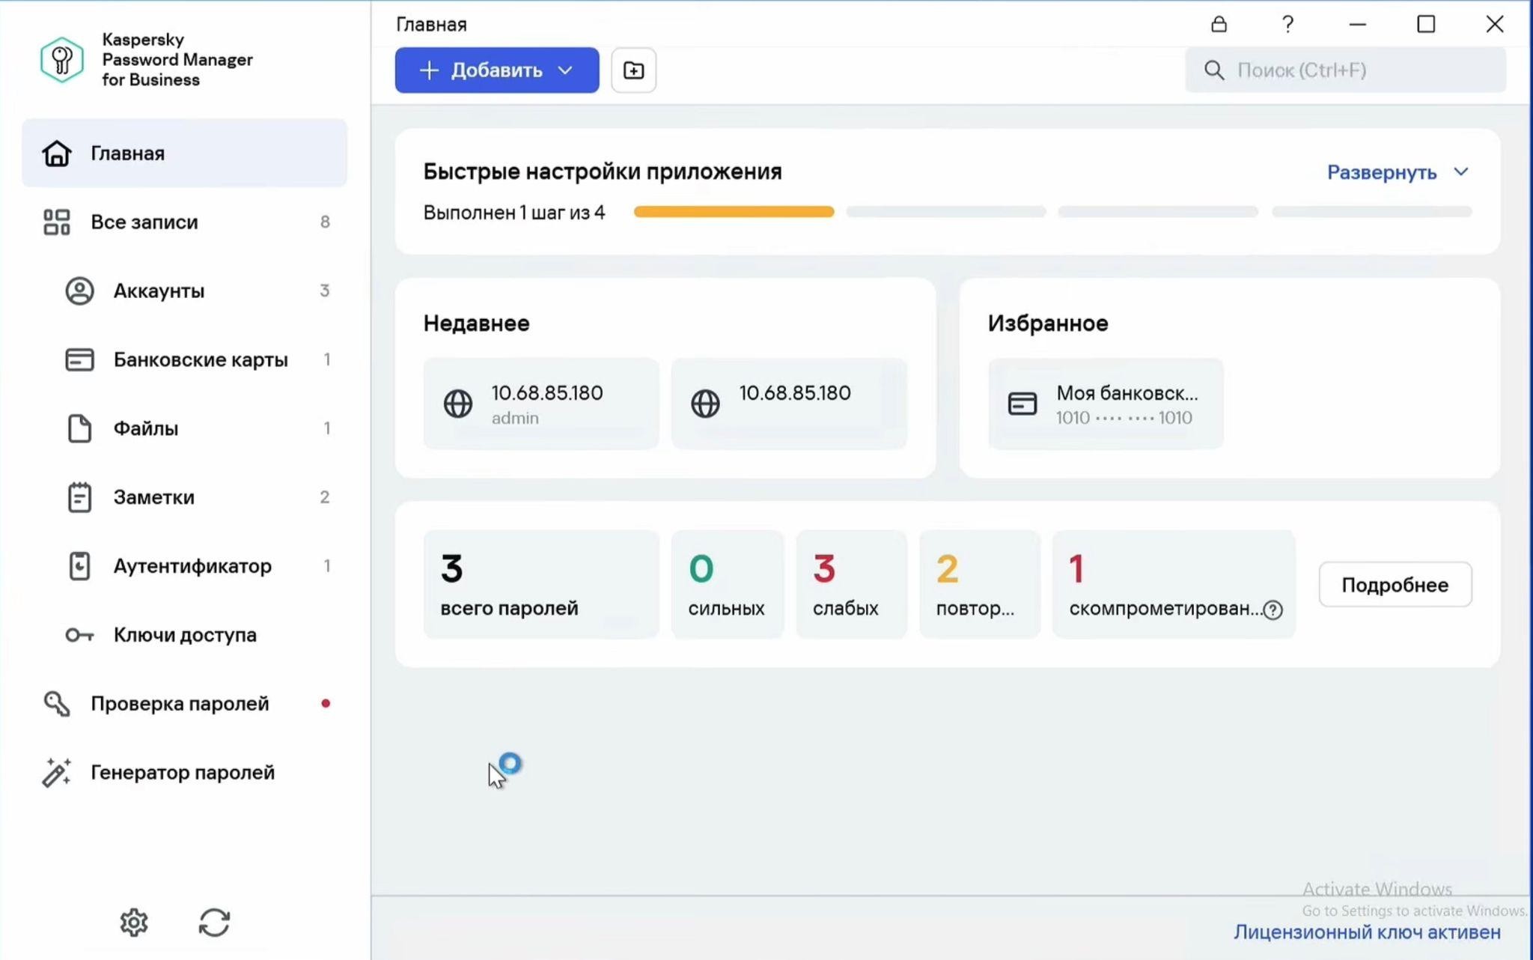Screen dimensions: 1533x960
Task: Click the key icon beside Ключи доступа
Action: [x=79, y=635]
